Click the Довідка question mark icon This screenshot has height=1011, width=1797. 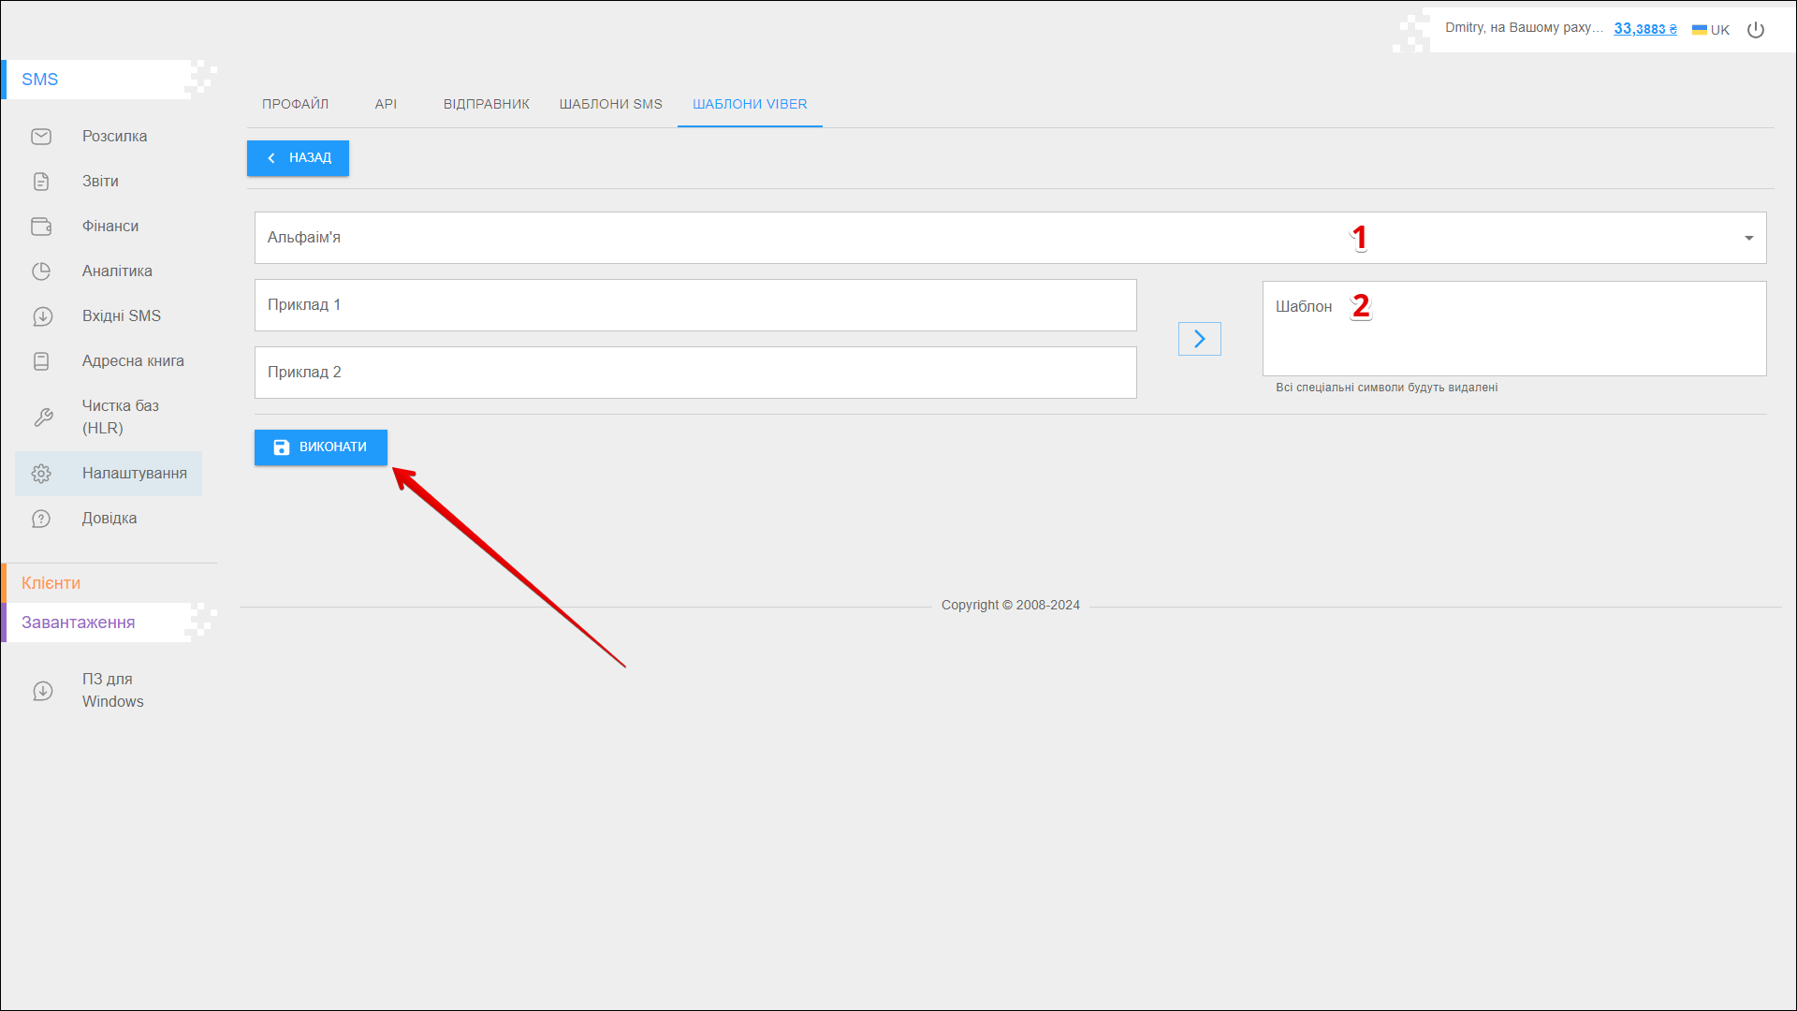pos(41,519)
